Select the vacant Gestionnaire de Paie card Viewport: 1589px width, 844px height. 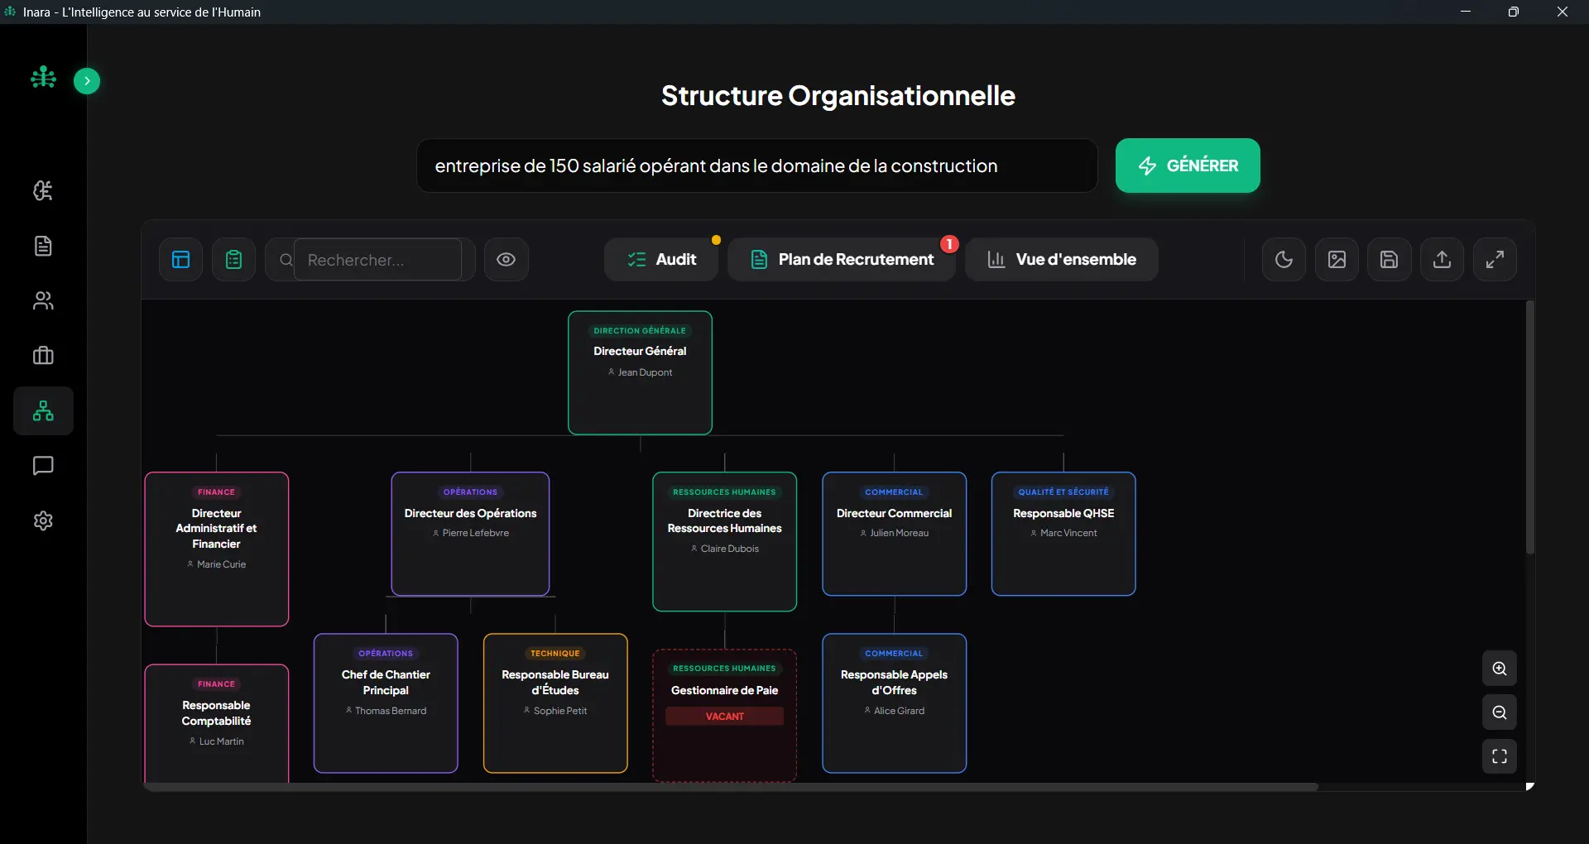click(x=725, y=716)
